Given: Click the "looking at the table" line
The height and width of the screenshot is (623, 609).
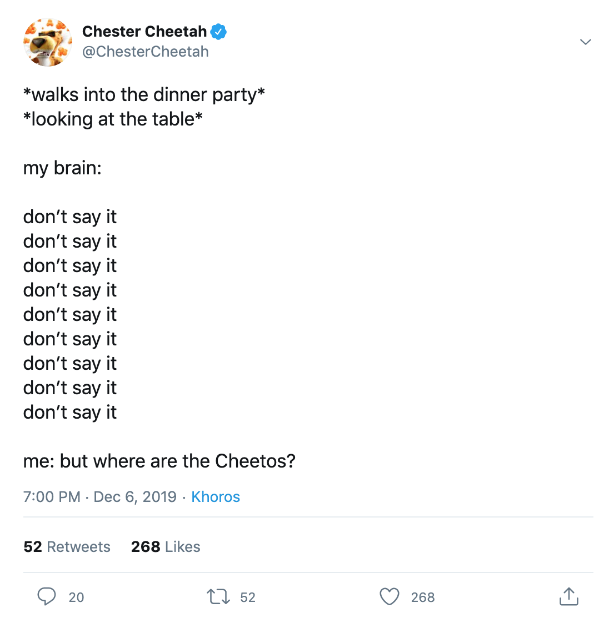Looking at the screenshot, I should point(113,119).
